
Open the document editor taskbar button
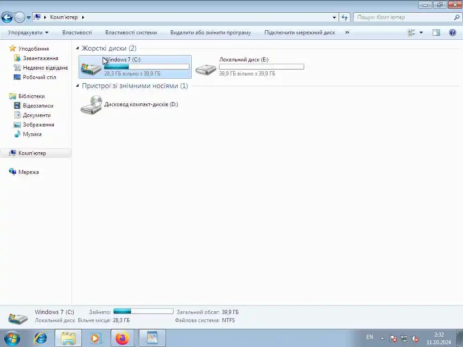pyautogui.click(x=152, y=338)
